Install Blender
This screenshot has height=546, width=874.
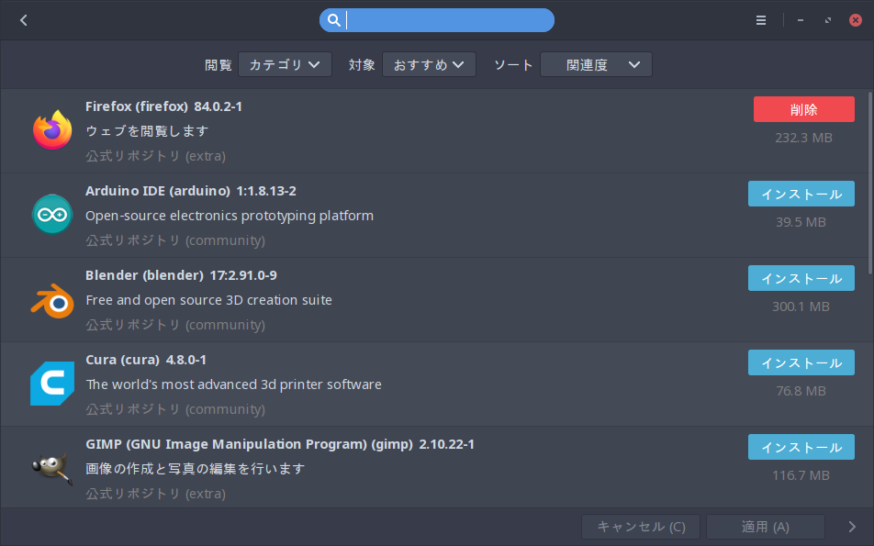pos(801,278)
